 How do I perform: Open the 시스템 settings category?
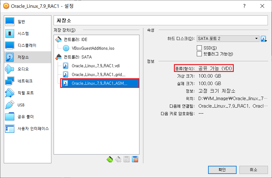[x=28, y=33]
